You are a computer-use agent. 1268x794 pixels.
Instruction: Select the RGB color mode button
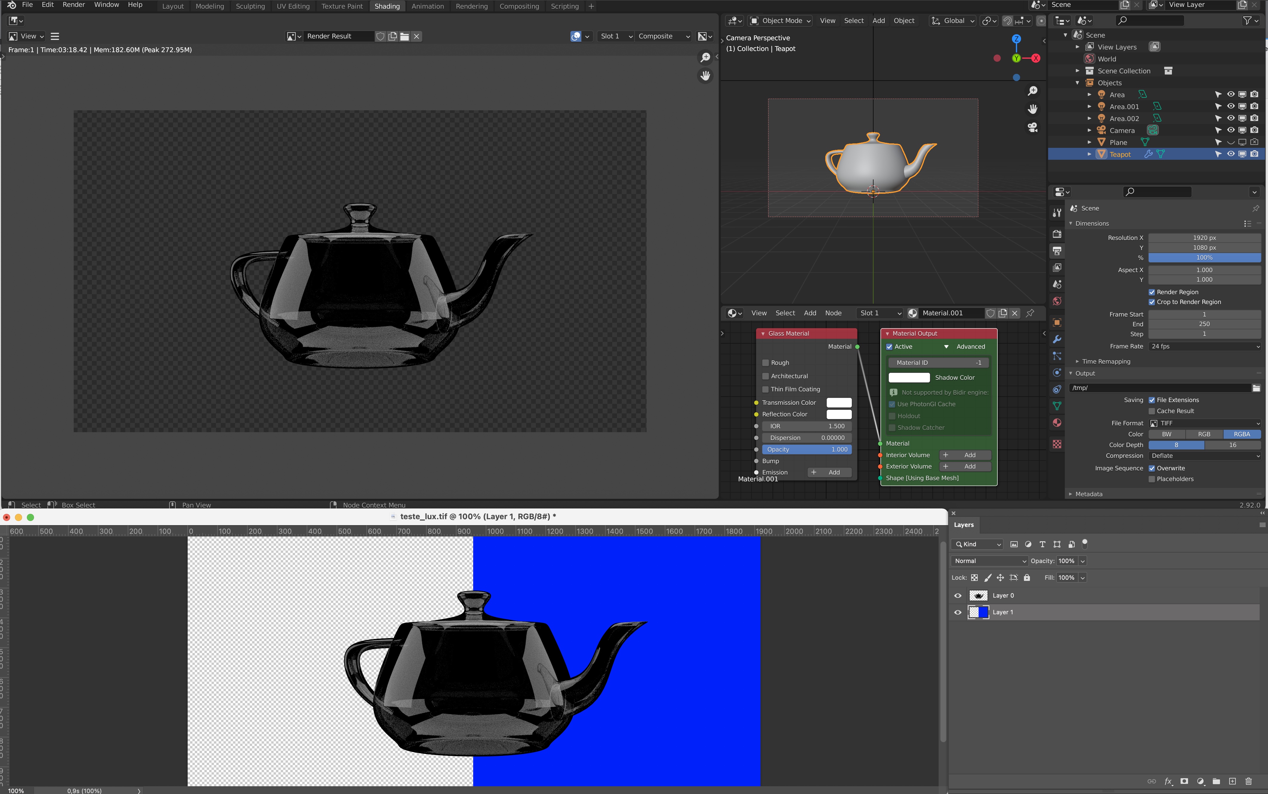1204,434
